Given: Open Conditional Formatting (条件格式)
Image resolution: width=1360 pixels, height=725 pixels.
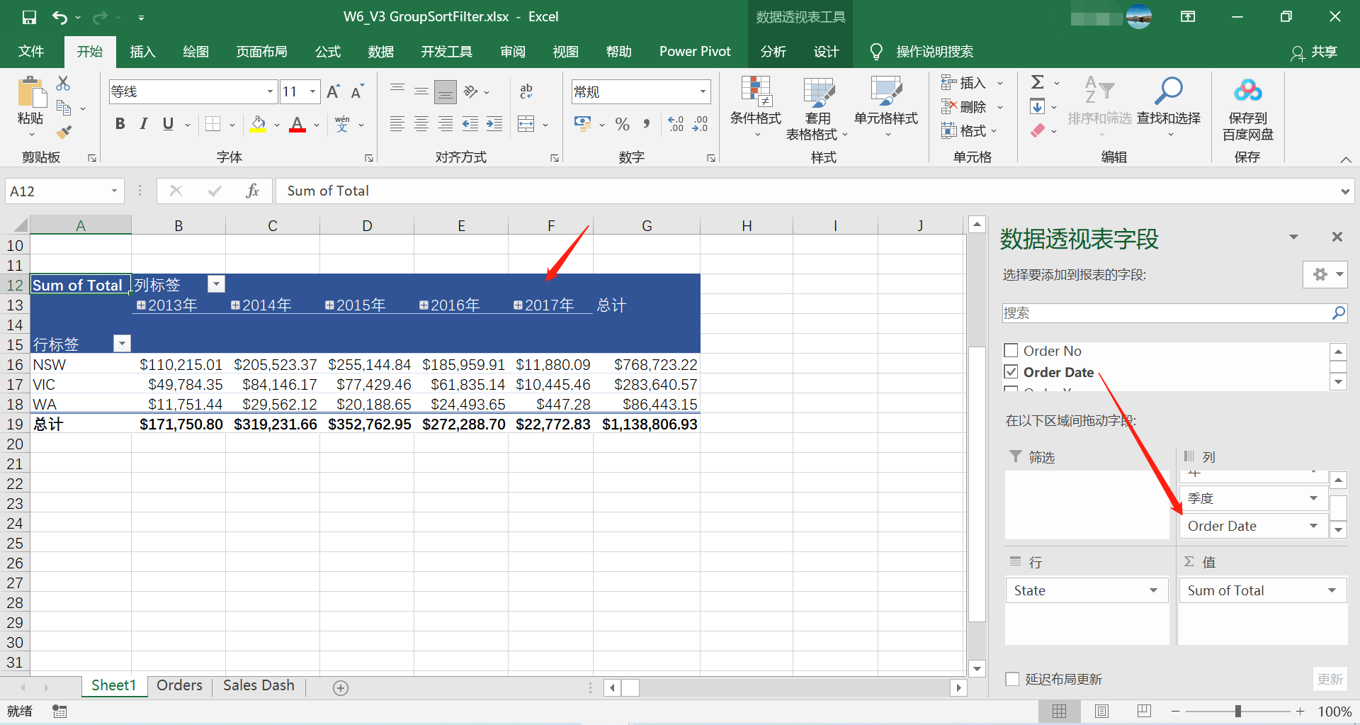Looking at the screenshot, I should click(x=756, y=107).
